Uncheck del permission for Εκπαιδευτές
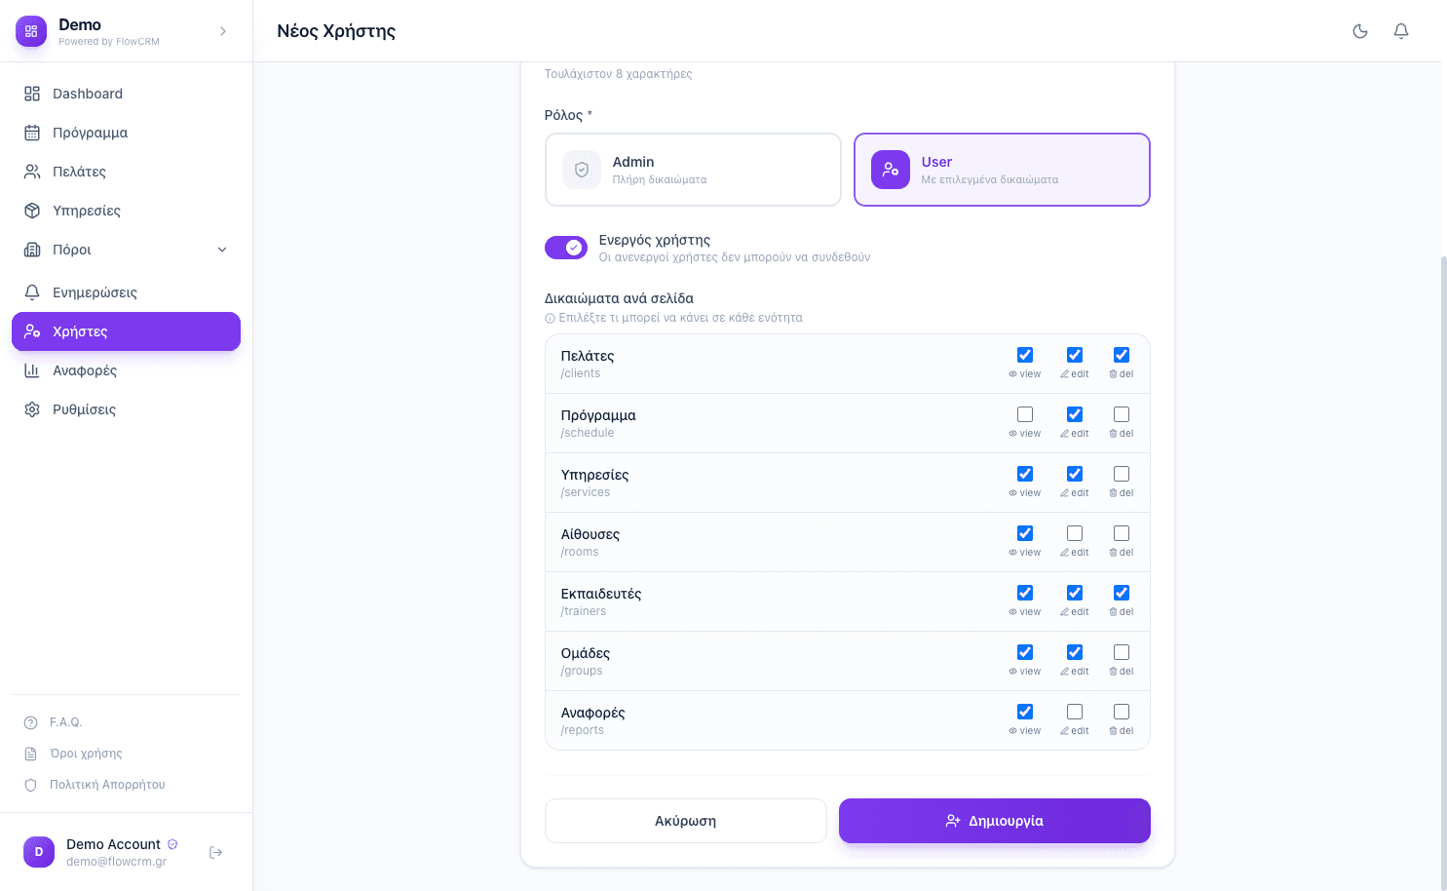 point(1122,593)
